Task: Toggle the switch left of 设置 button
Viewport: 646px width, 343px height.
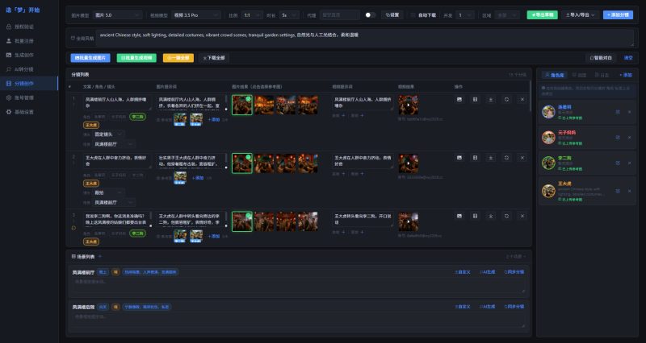Action: [x=370, y=14]
